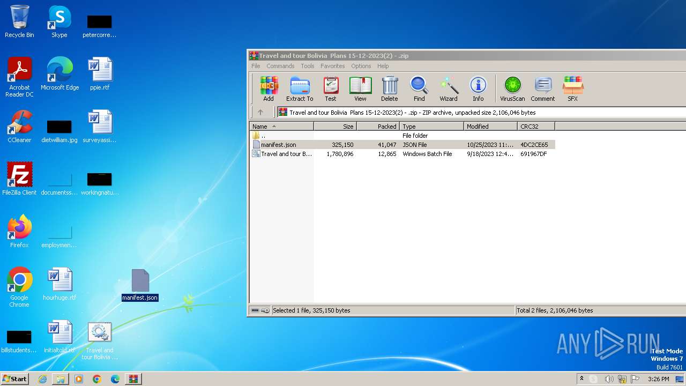Select the manifest.json file on desktop
686x386 pixels.
tap(140, 285)
